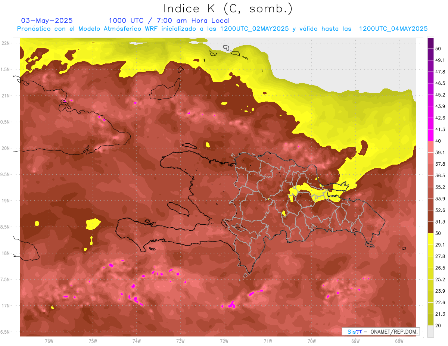Click the '41.3' value on the color scale
448x346 pixels.
(440, 130)
